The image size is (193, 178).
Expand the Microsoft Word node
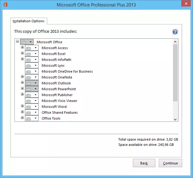[22, 106]
